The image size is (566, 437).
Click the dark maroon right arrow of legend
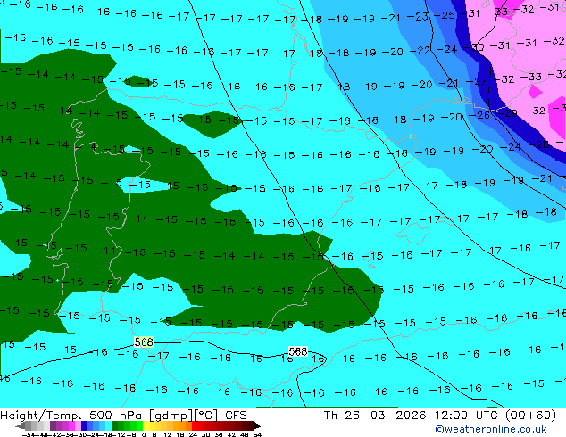[x=257, y=425]
